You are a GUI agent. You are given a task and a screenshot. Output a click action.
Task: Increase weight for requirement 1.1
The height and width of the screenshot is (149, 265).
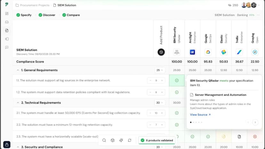162,80
